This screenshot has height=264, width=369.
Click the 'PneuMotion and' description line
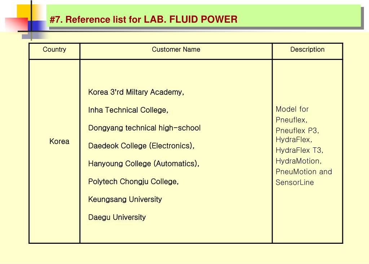coord(304,172)
